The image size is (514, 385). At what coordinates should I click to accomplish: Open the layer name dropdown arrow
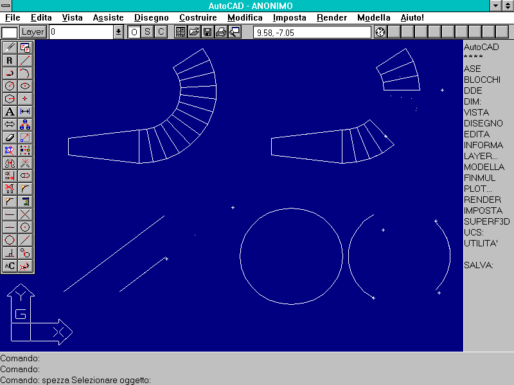(118, 31)
